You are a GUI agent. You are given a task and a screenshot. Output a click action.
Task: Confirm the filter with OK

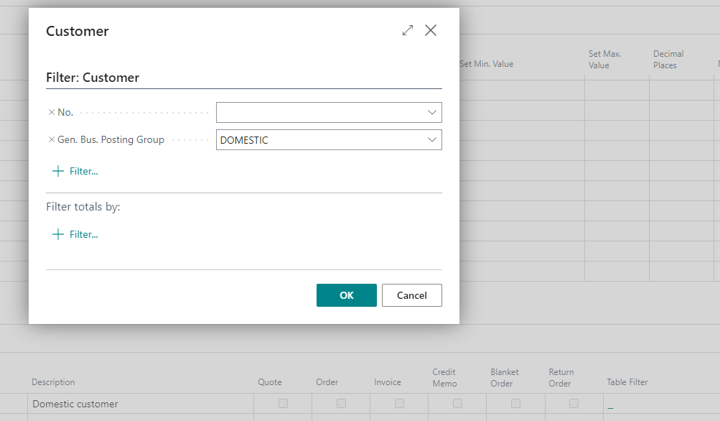click(346, 295)
